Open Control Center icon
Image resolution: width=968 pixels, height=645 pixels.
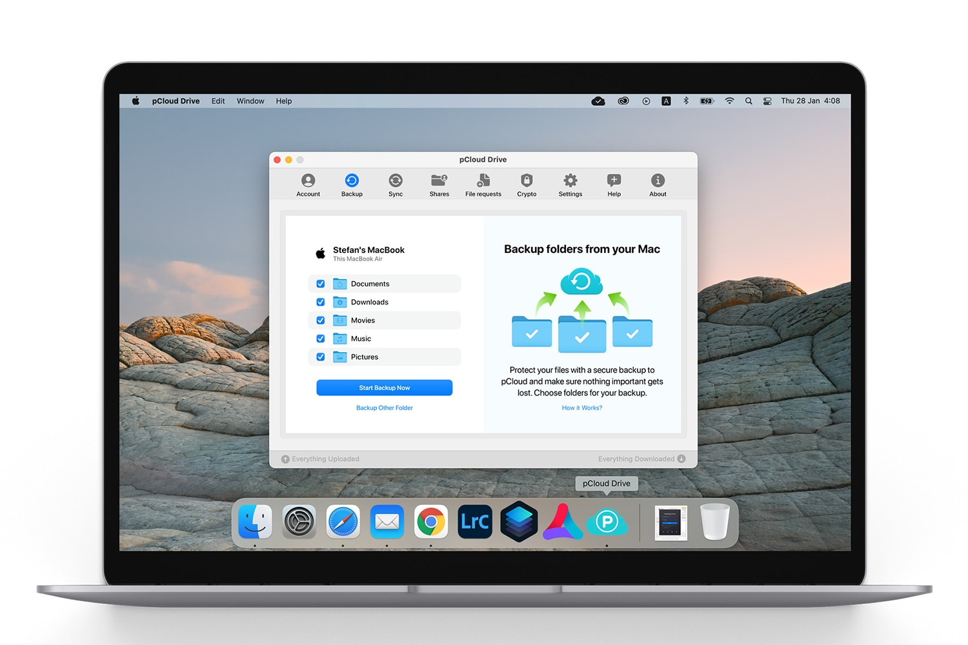pyautogui.click(x=767, y=101)
